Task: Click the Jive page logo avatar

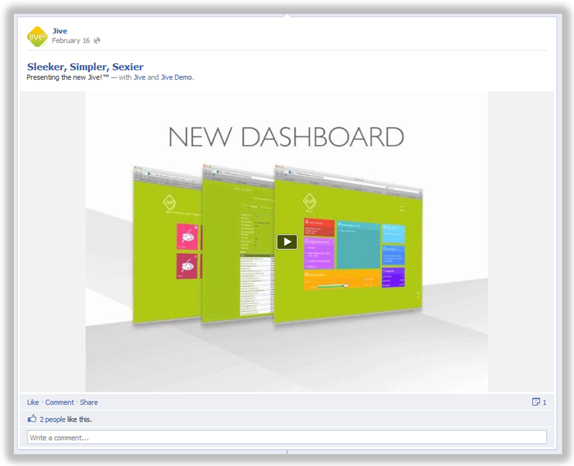Action: pyautogui.click(x=37, y=36)
